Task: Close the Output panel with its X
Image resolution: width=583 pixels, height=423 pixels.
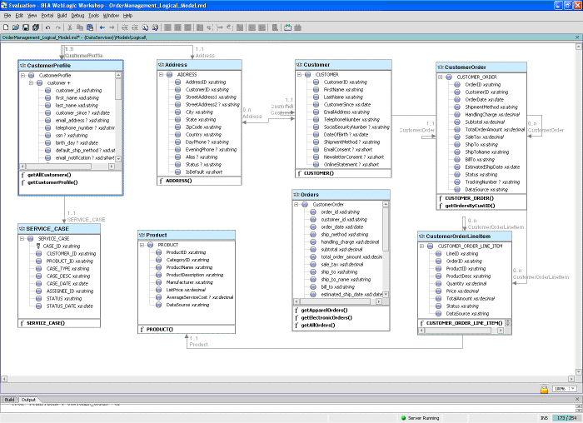Action: click(577, 399)
